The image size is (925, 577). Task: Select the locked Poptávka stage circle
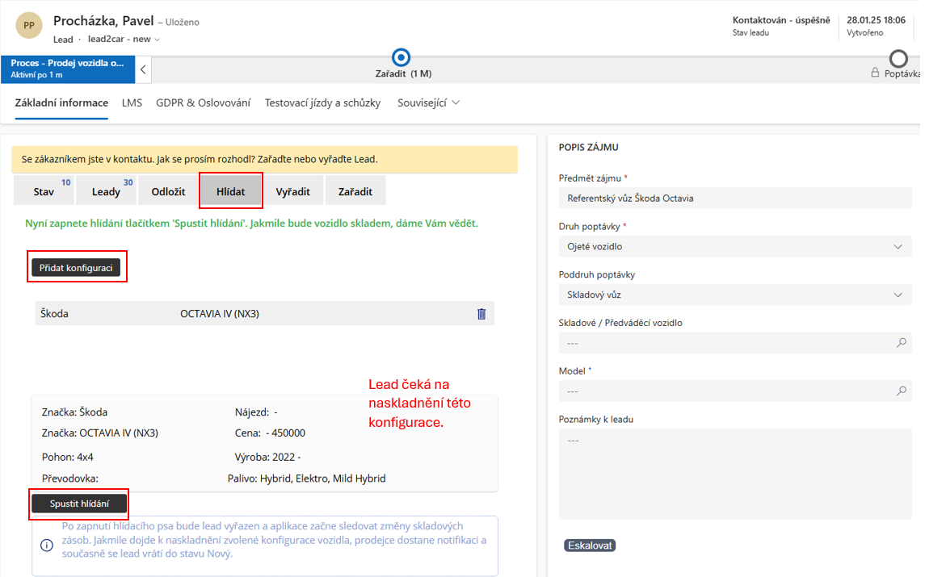[898, 59]
